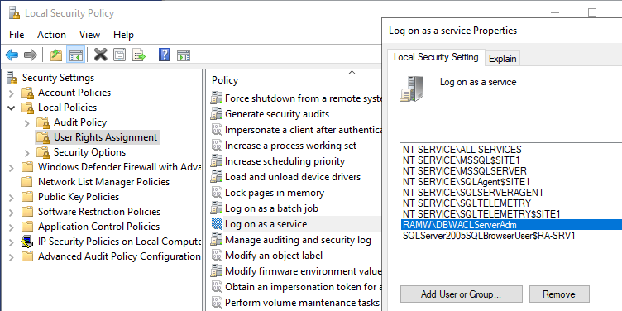Click the Audit Policy folder icon

click(x=43, y=122)
